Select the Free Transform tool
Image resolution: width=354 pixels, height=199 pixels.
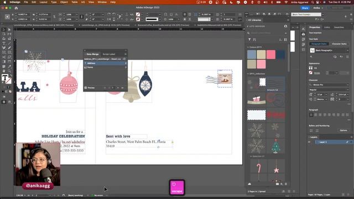[9, 57]
